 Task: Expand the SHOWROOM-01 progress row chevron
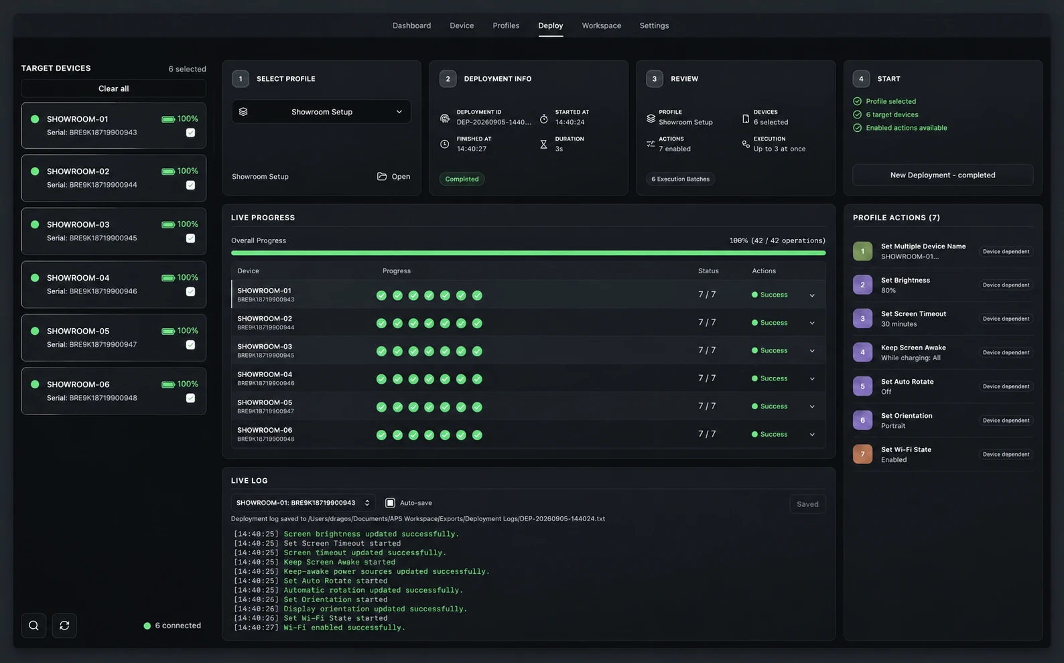812,295
